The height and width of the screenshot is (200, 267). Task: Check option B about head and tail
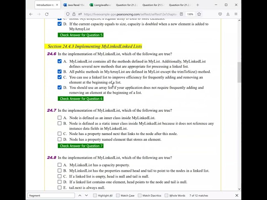(59, 170)
